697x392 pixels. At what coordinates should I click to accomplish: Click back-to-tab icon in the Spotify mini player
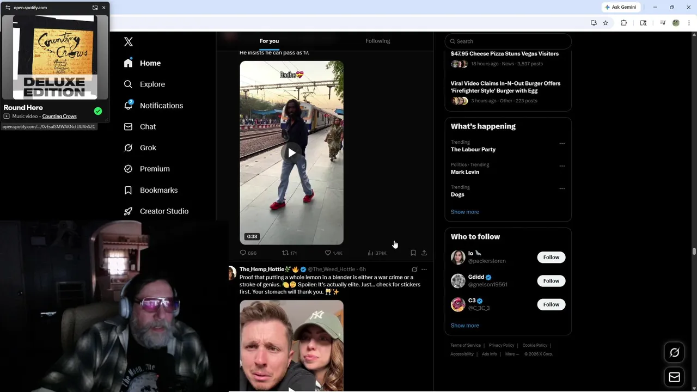click(x=95, y=8)
